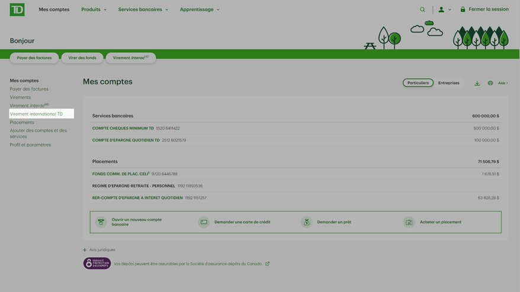Open Payer des factures sidebar item
The width and height of the screenshot is (520, 292).
pos(29,89)
